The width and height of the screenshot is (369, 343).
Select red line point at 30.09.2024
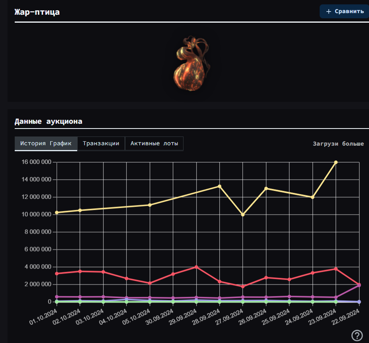tap(173, 274)
